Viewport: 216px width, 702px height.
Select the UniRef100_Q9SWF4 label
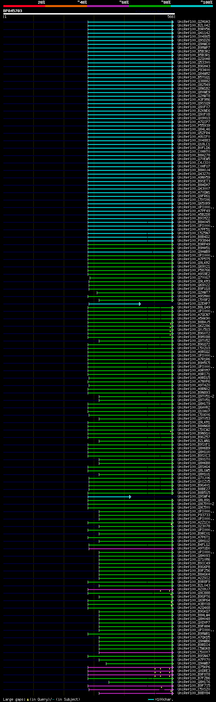coord(194,496)
